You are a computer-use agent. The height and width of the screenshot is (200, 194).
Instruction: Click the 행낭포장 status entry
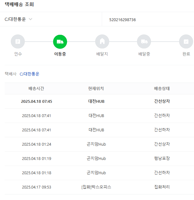click(x=162, y=158)
